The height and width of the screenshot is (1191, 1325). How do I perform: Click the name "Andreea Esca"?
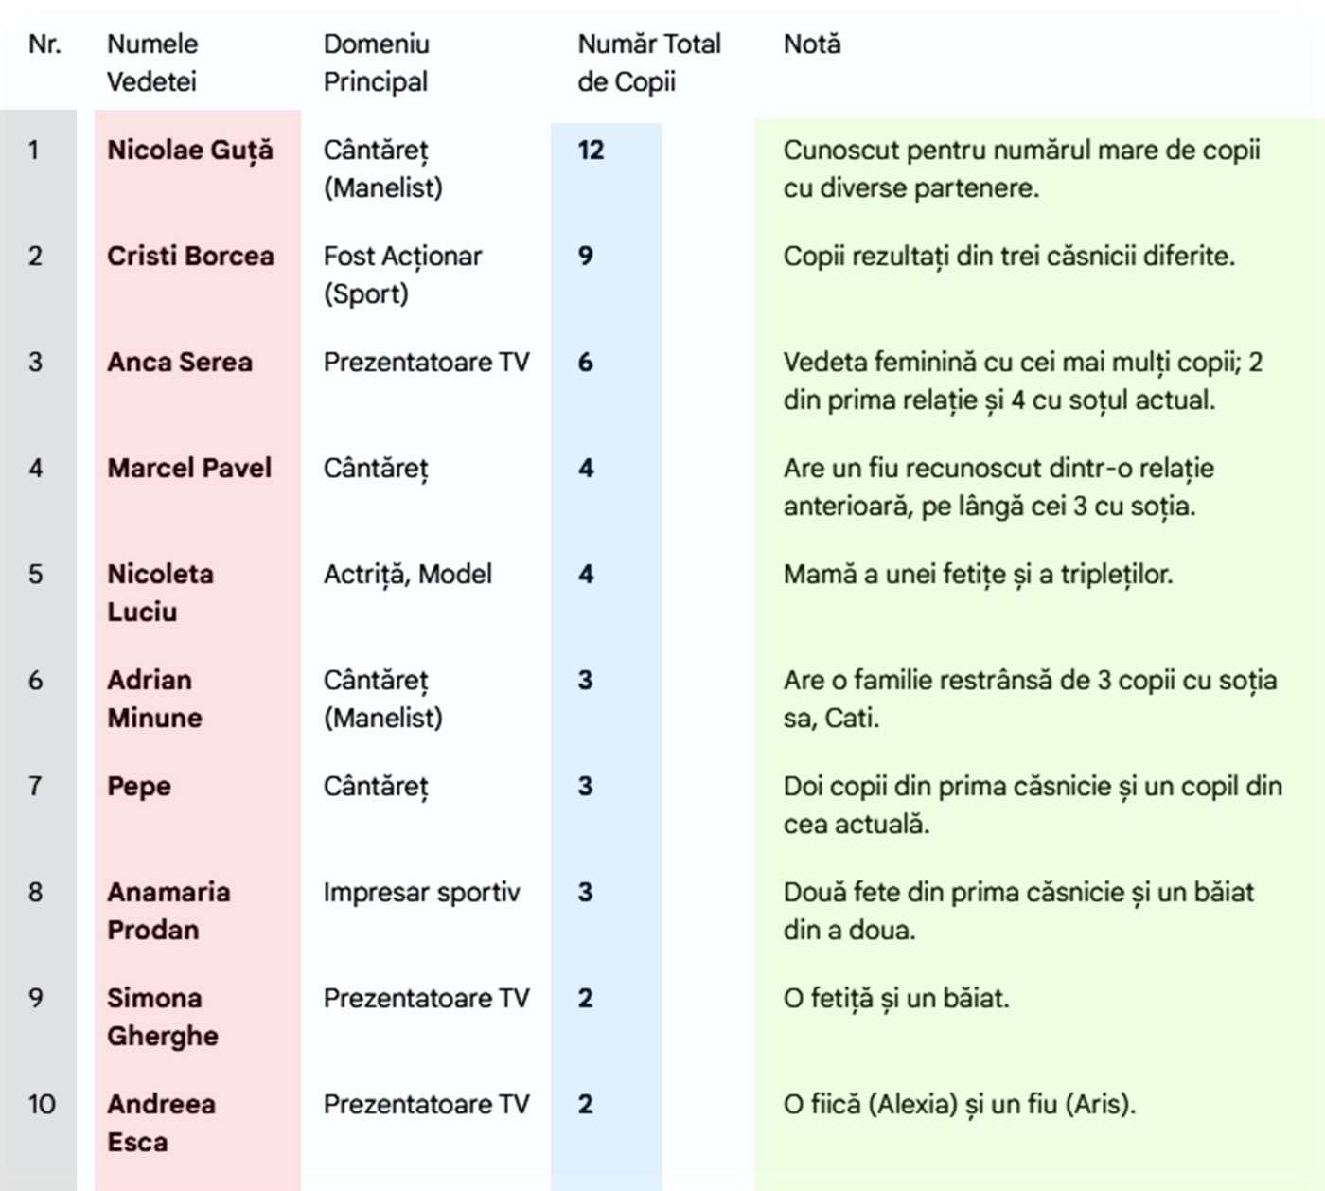(x=161, y=1123)
